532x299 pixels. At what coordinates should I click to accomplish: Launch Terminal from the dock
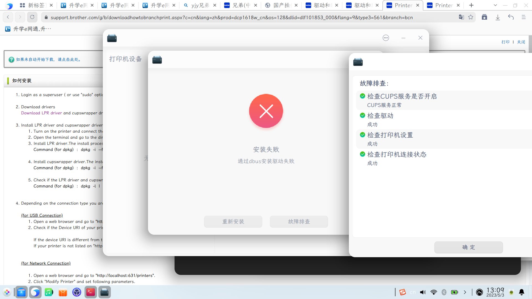click(x=90, y=292)
